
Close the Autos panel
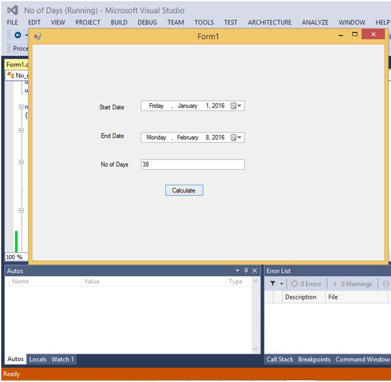(254, 270)
